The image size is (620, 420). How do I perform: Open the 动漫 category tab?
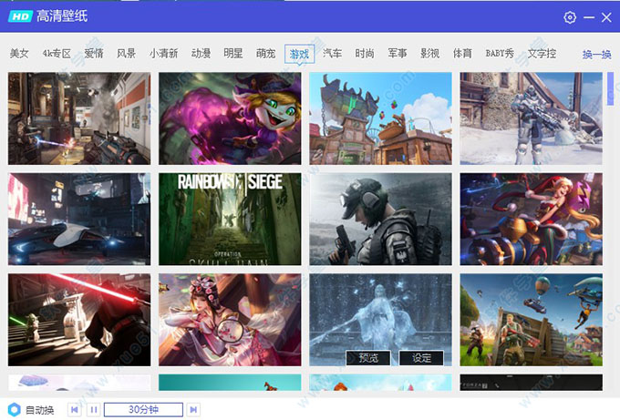click(201, 54)
